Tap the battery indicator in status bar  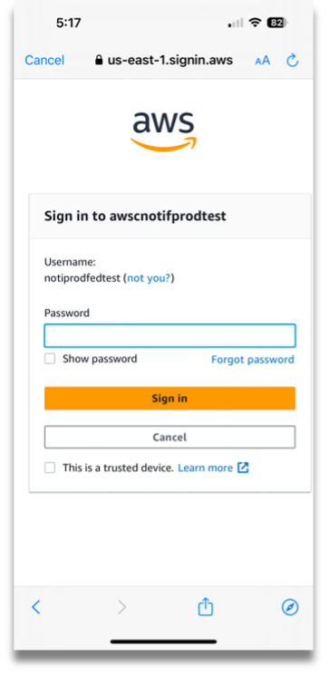coord(277,23)
